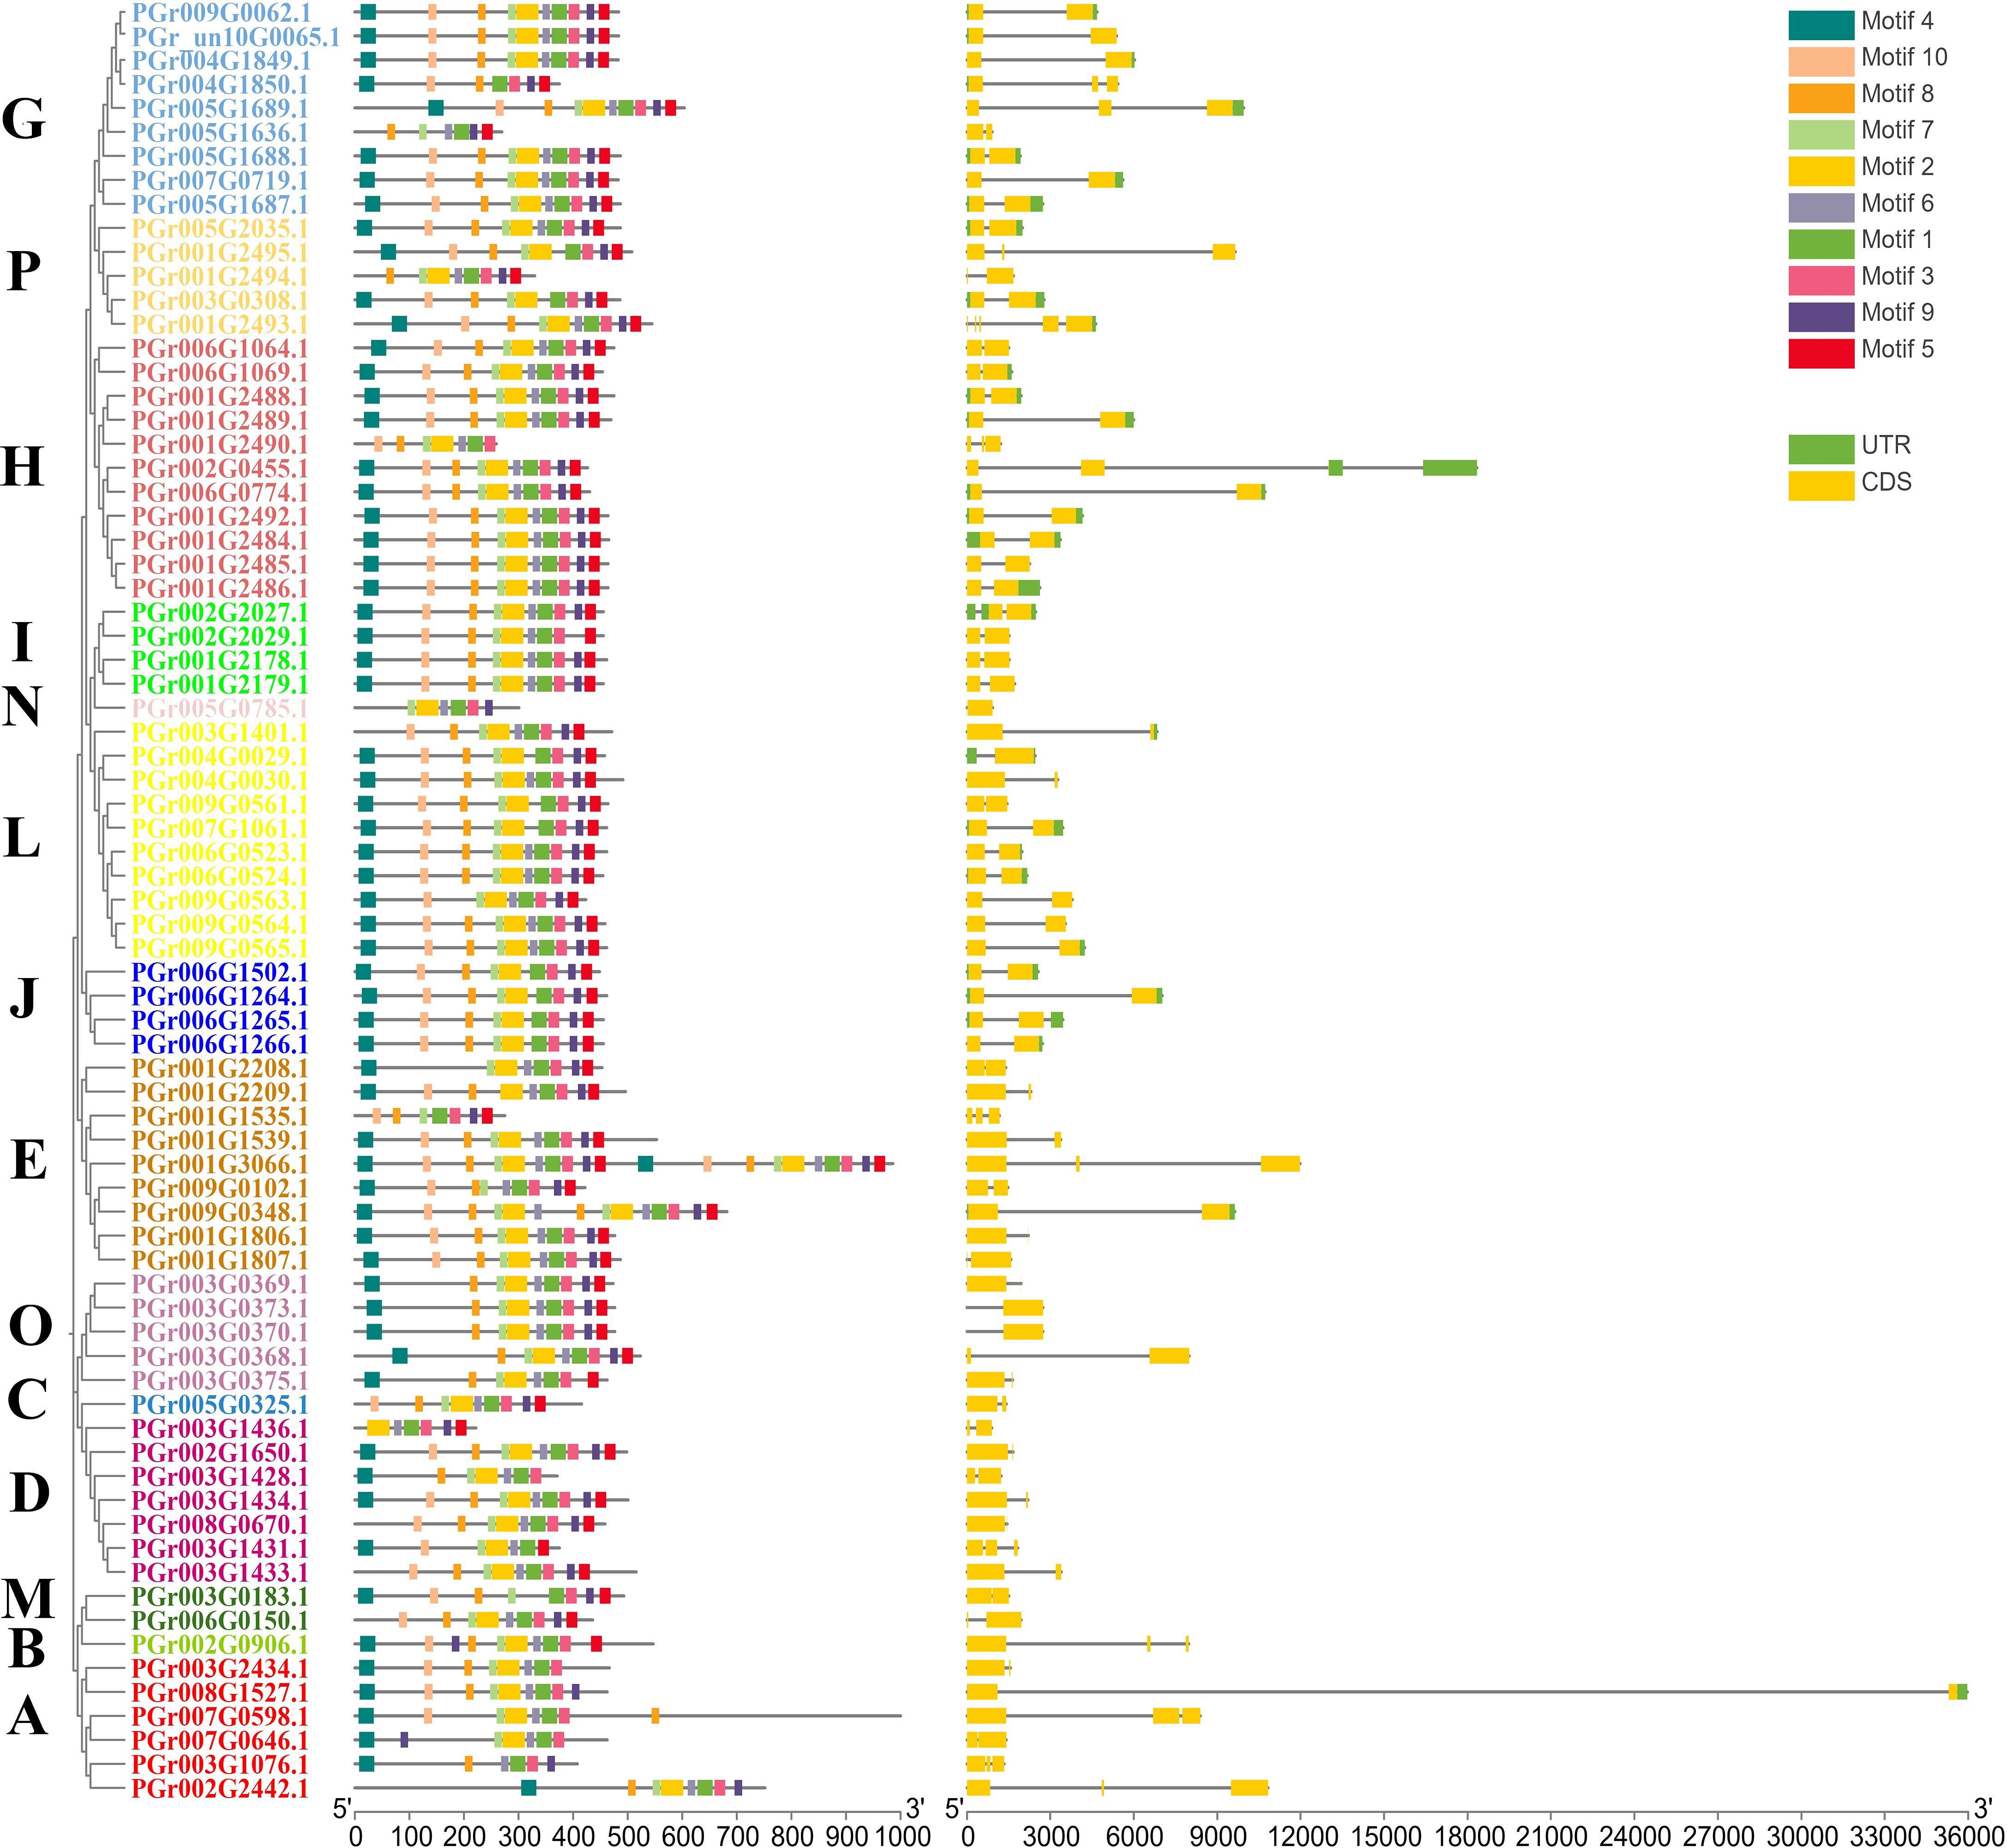Image resolution: width=2008 pixels, height=1848 pixels.
Task: Select gene label PGr_un10G0065.1
Action: click(236, 37)
